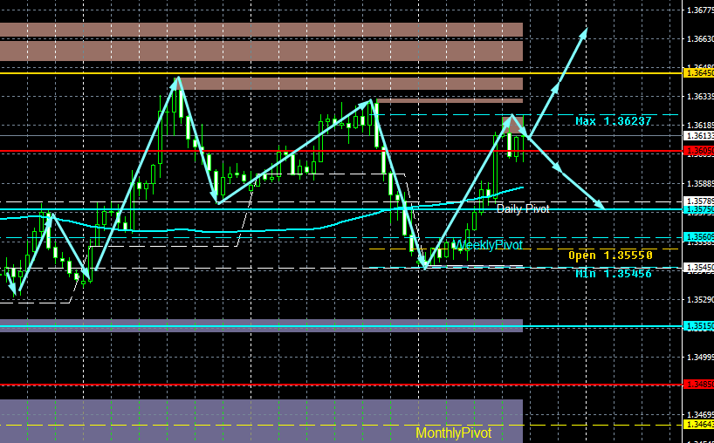Click the red 1.3485 price tag

699,385
